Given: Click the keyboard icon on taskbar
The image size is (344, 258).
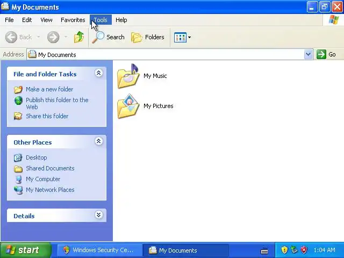Looking at the screenshot, I should [264, 250].
